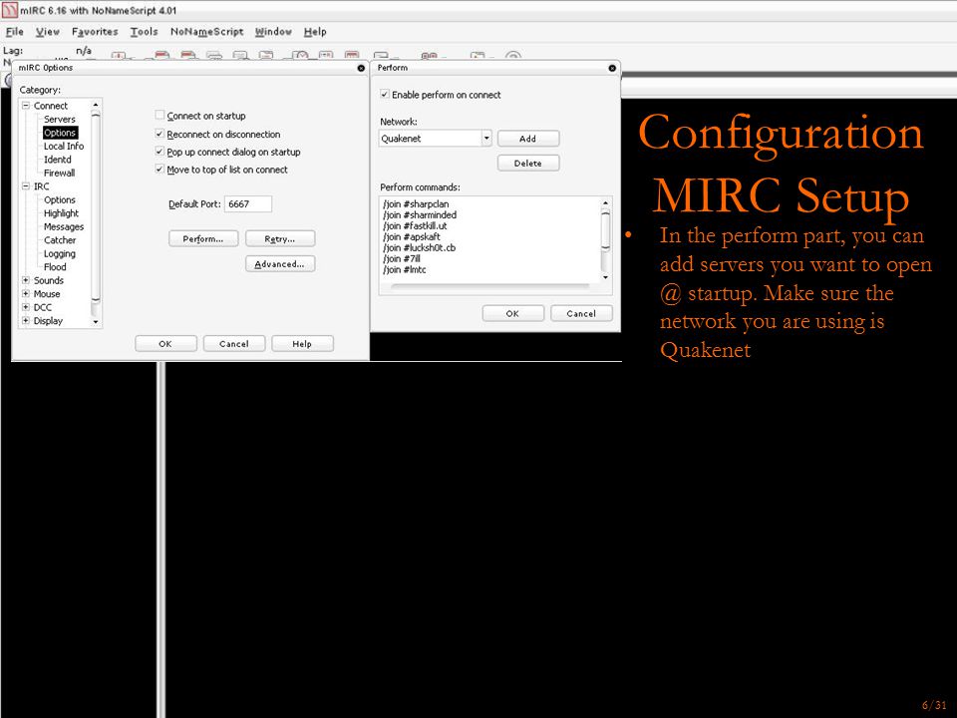The image size is (957, 718).
Task: Select Logging in the category tree
Action: click(60, 253)
